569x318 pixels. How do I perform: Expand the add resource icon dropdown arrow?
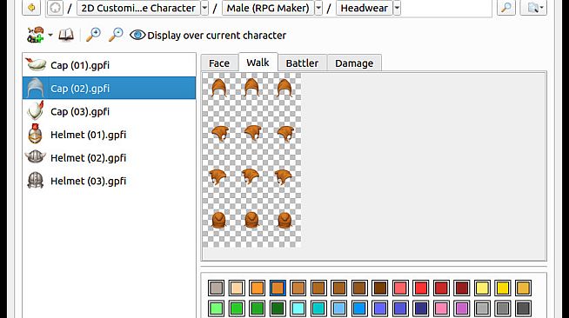click(50, 35)
